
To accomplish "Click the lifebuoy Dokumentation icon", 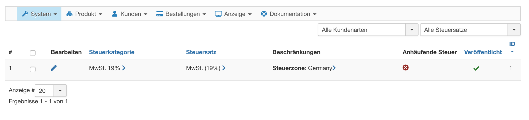I will pos(264,14).
